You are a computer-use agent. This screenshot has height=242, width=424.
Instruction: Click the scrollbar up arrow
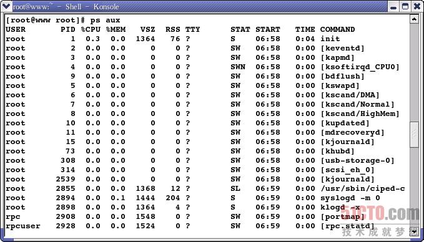(414, 19)
